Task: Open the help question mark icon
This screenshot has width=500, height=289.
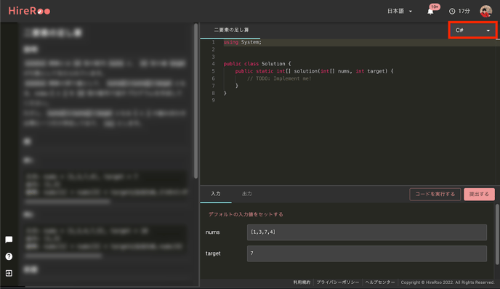Action: pyautogui.click(x=9, y=256)
